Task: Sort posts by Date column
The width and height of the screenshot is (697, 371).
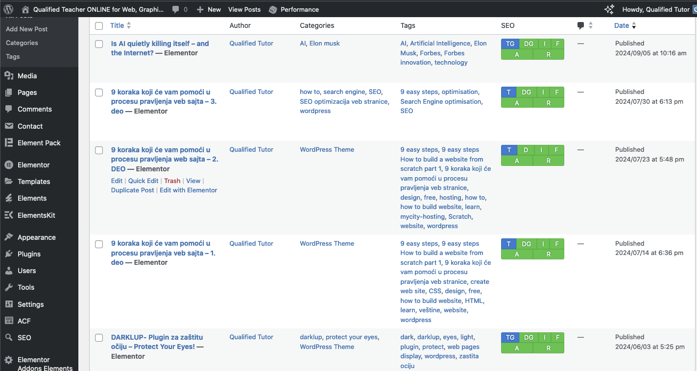Action: pos(622,25)
